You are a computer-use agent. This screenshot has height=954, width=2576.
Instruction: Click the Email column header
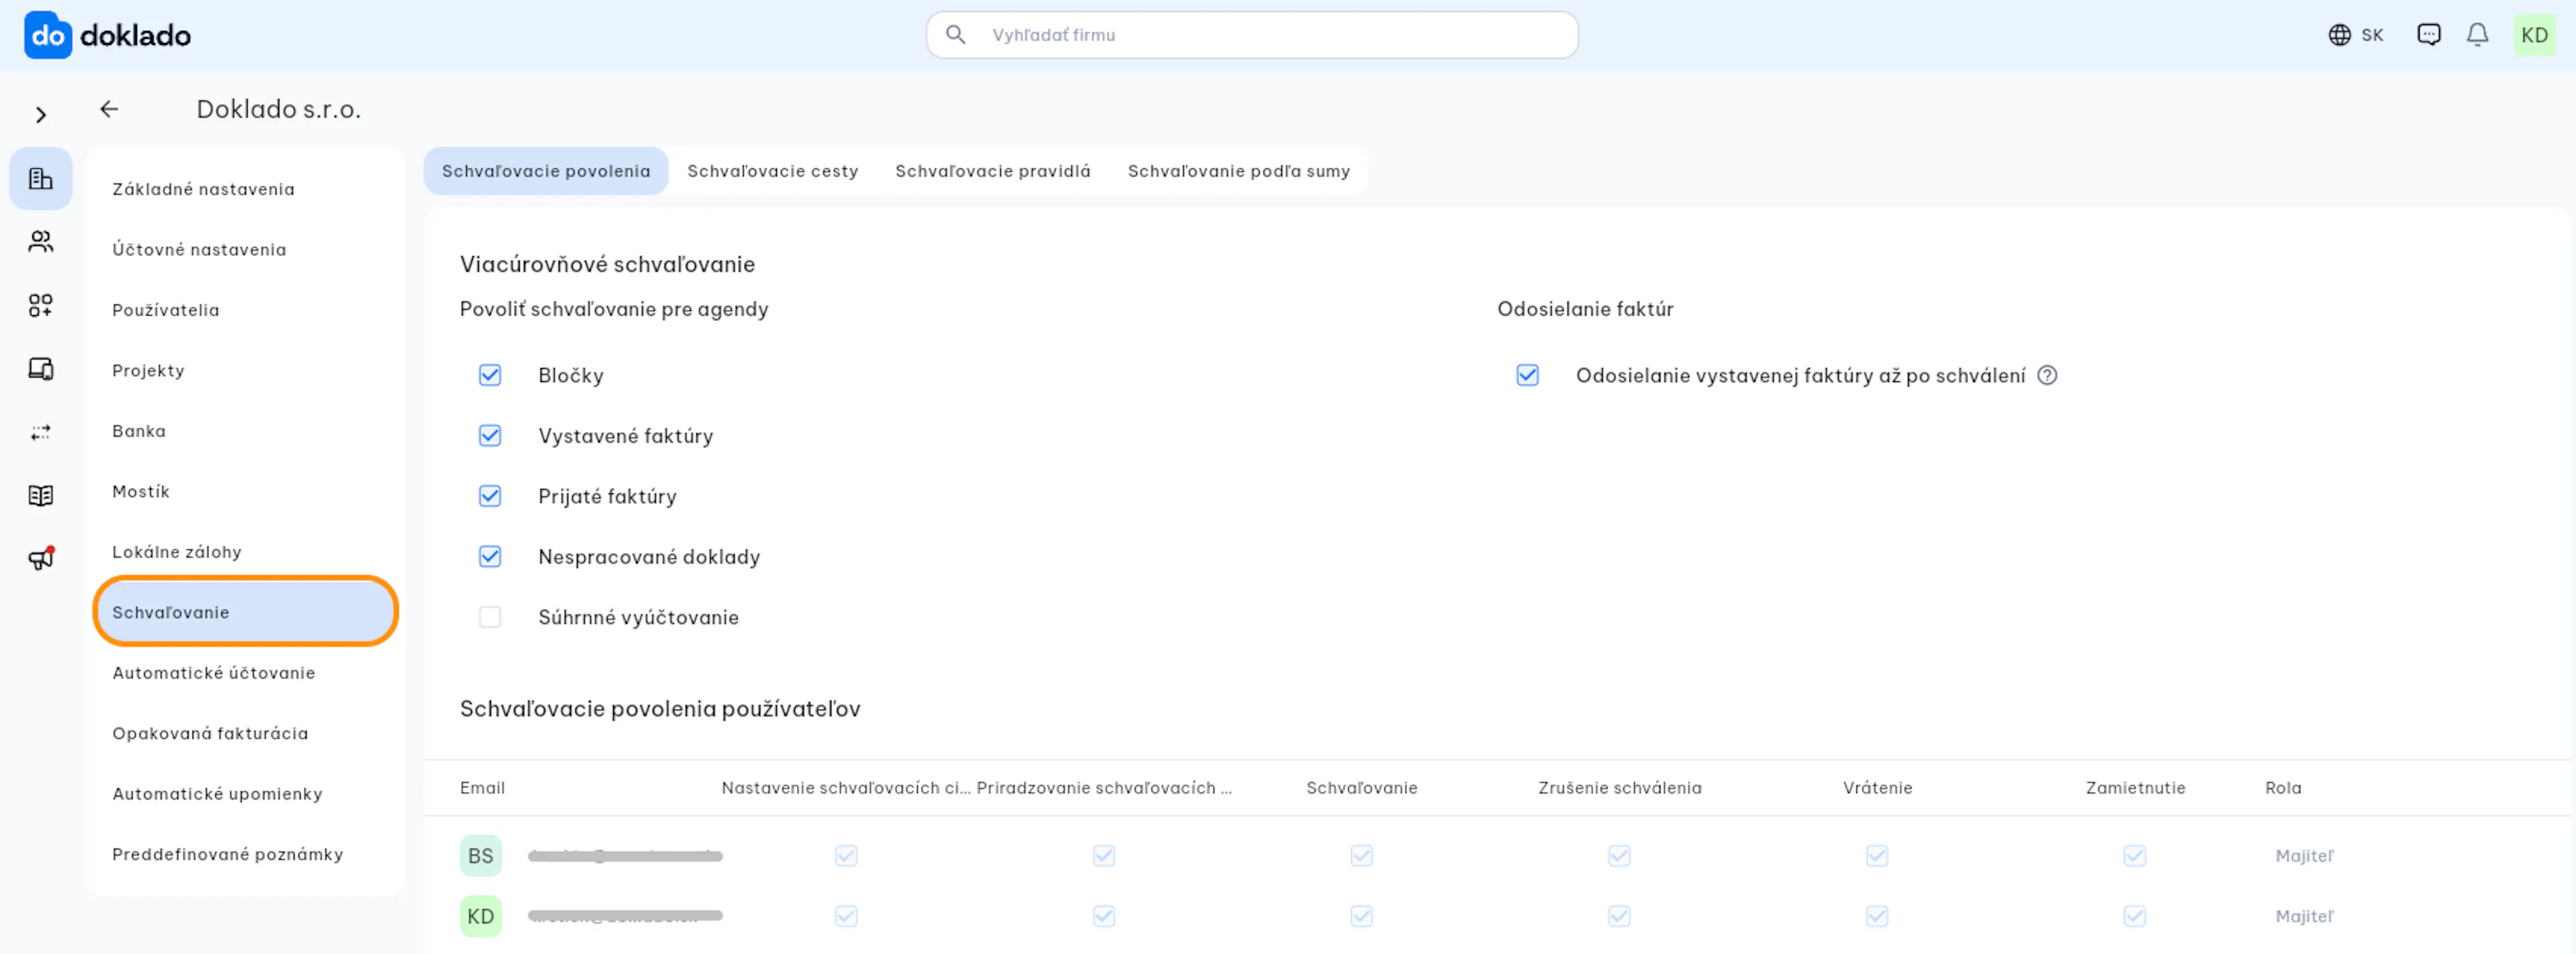click(482, 788)
